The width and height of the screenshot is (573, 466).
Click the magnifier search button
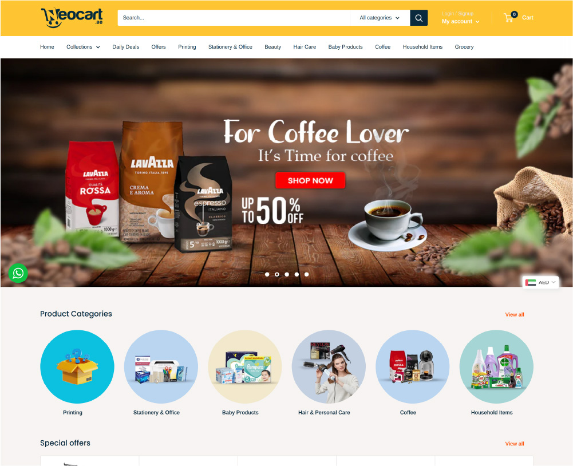coord(419,18)
